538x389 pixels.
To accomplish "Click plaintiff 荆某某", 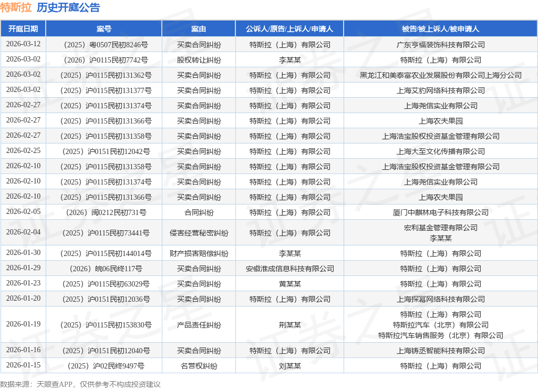I will (x=289, y=325).
